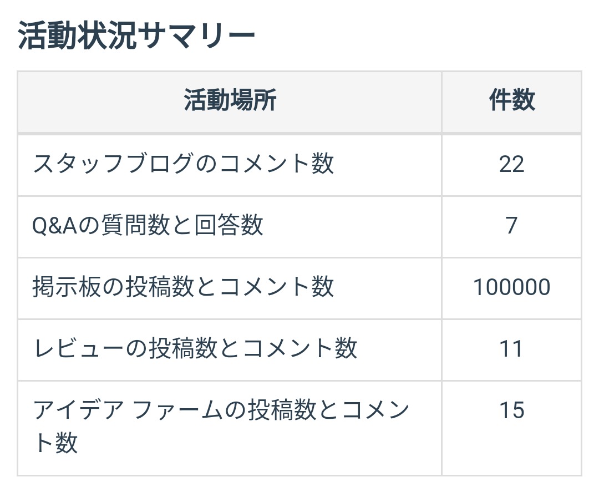Screen dimensions: 599x477
Task: Click the count 22 cell
Action: pos(511,164)
